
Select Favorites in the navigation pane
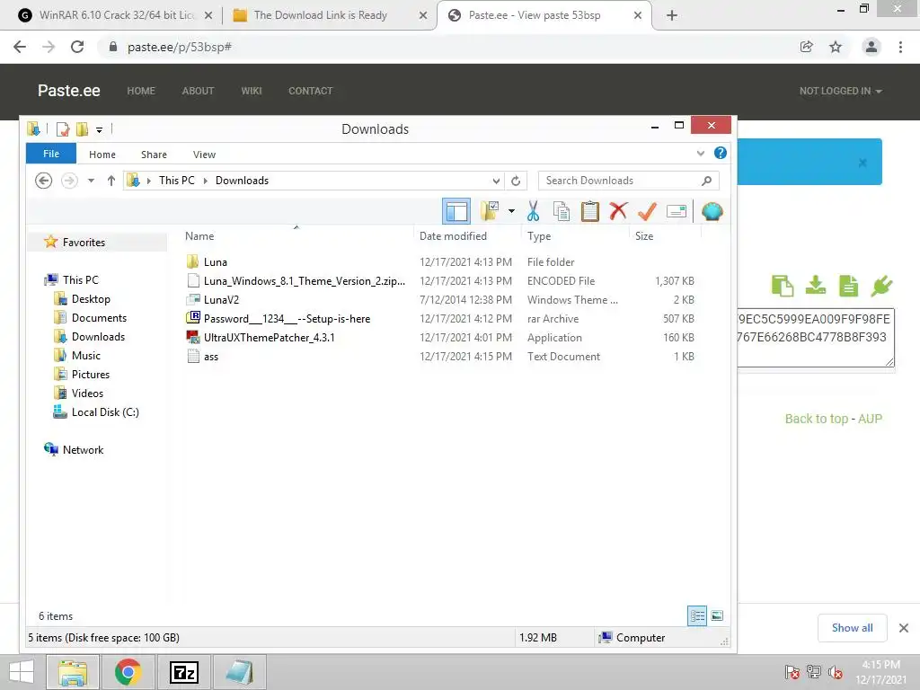point(84,243)
